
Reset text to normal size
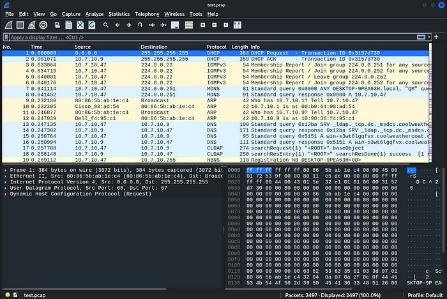pos(226,25)
